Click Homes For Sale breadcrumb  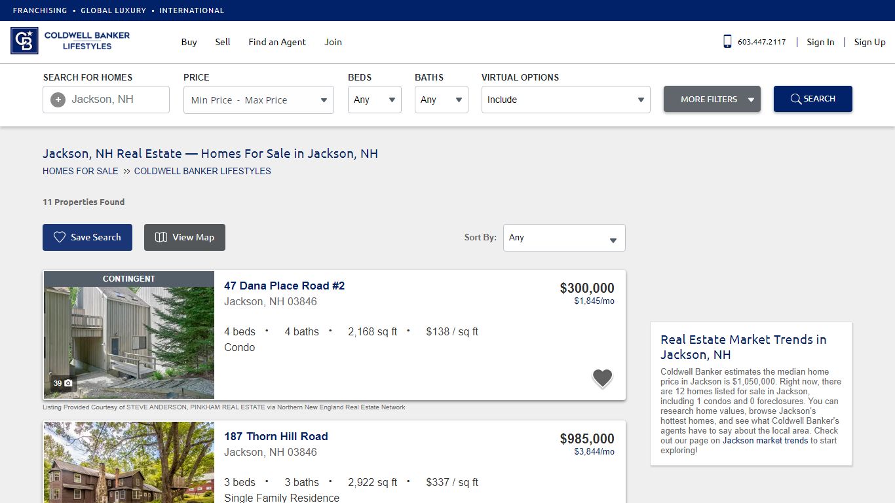pyautogui.click(x=81, y=171)
